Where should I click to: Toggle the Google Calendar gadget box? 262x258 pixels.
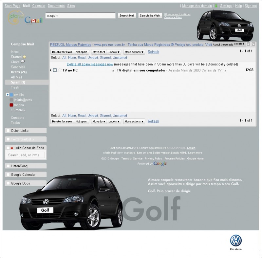8,175
